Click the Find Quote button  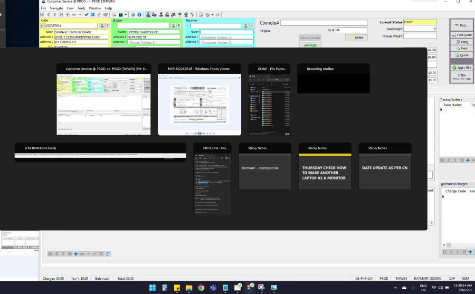coord(462,35)
